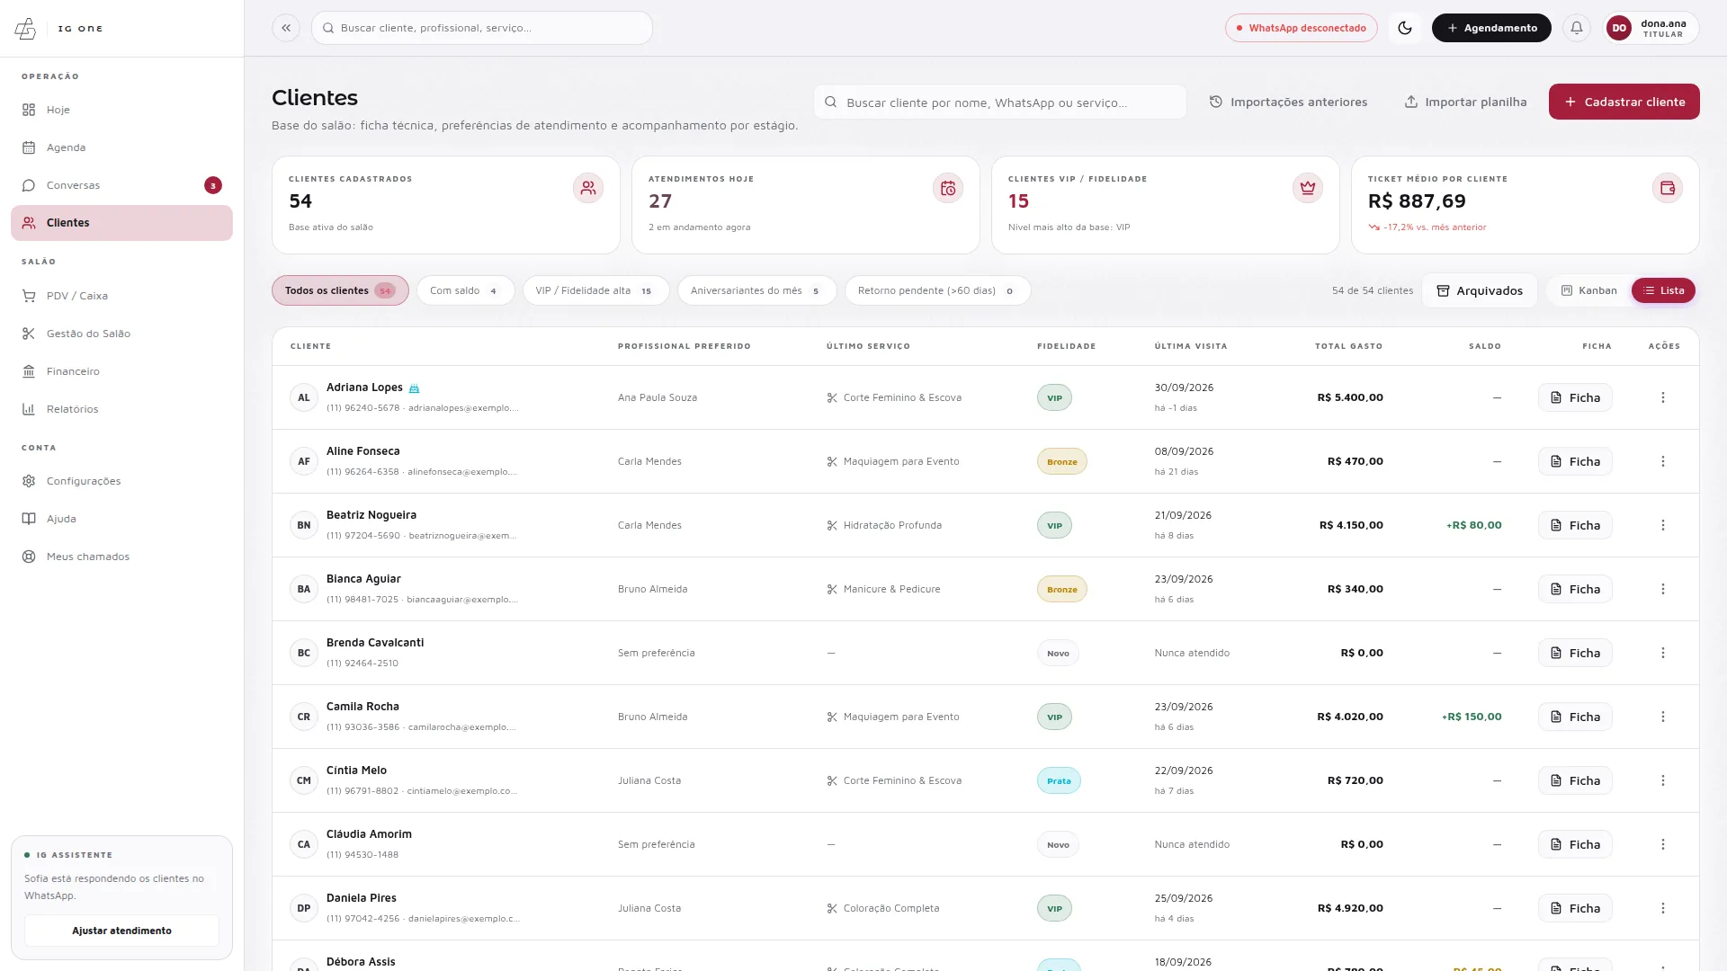Click the client search by name field
The width and height of the screenshot is (1727, 971).
[1000, 102]
